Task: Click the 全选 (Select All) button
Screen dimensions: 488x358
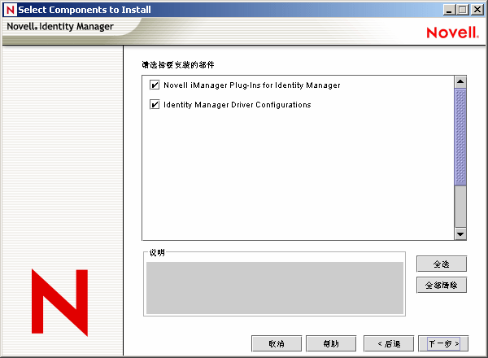Action: (x=442, y=264)
